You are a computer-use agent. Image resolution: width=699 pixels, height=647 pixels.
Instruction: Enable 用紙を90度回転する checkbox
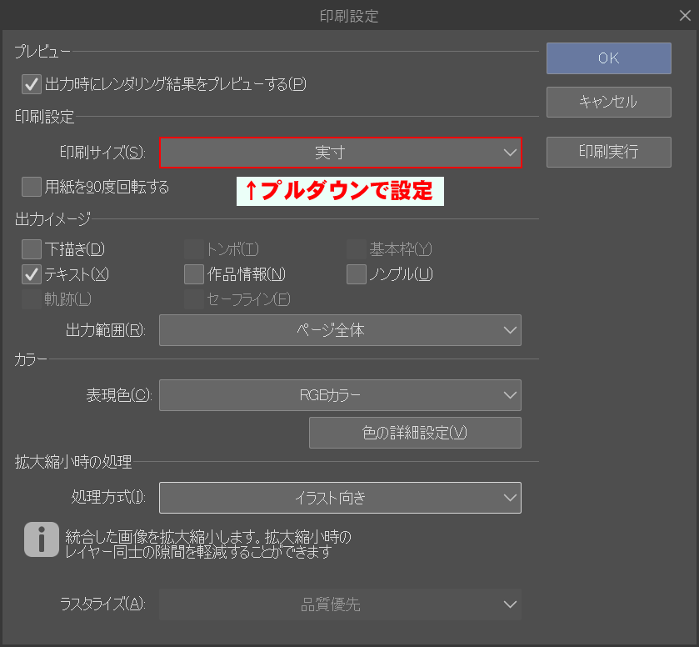click(32, 187)
